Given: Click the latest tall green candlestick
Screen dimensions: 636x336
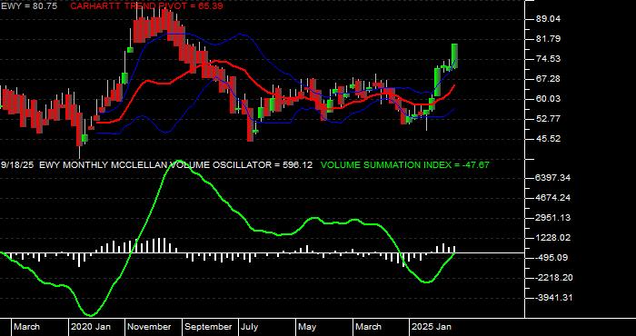Looking at the screenshot, I should [x=454, y=55].
